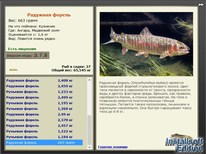The height and width of the screenshot is (154, 206).
Task: Select Радужная форель 2,459 кг entry
Action: click(44, 86)
